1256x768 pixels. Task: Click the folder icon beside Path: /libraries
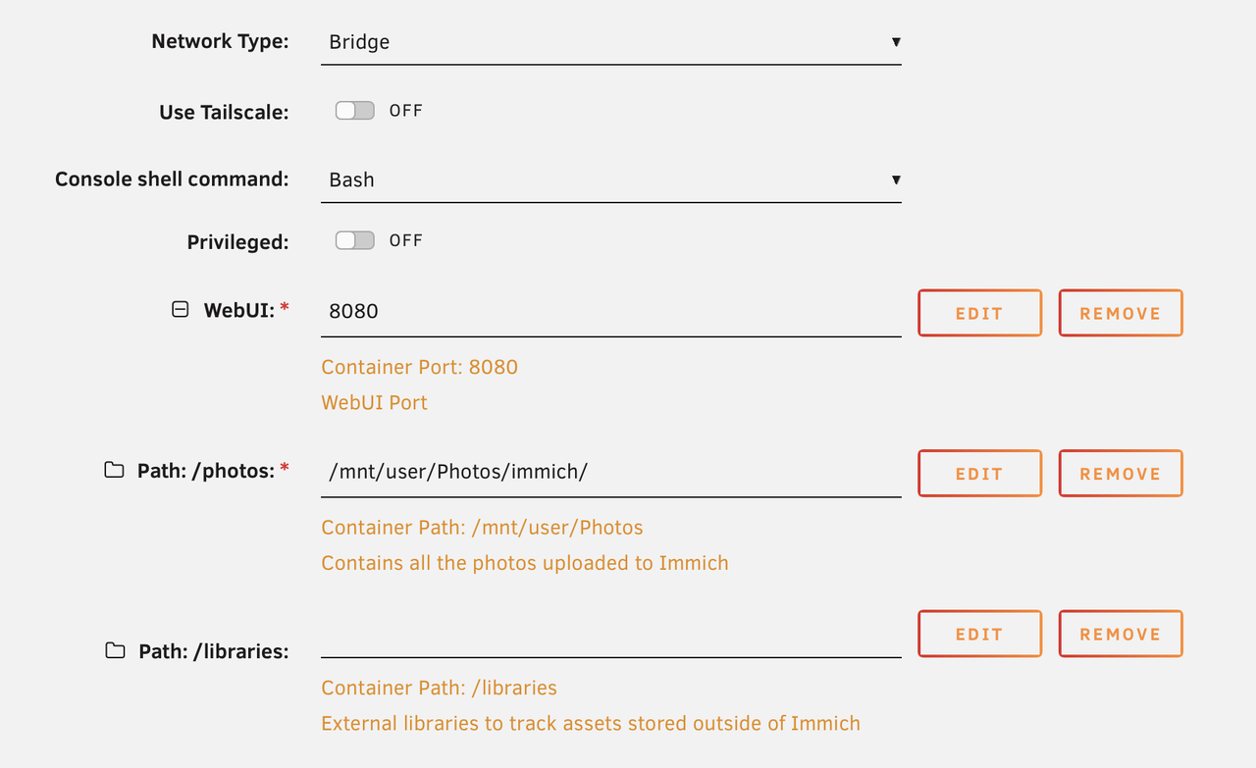coord(116,650)
